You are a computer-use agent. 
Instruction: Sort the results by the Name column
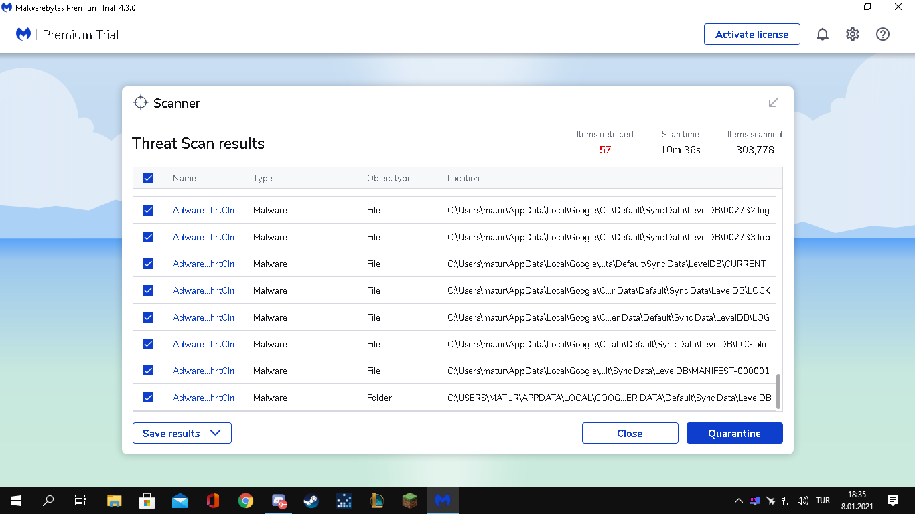coord(184,178)
